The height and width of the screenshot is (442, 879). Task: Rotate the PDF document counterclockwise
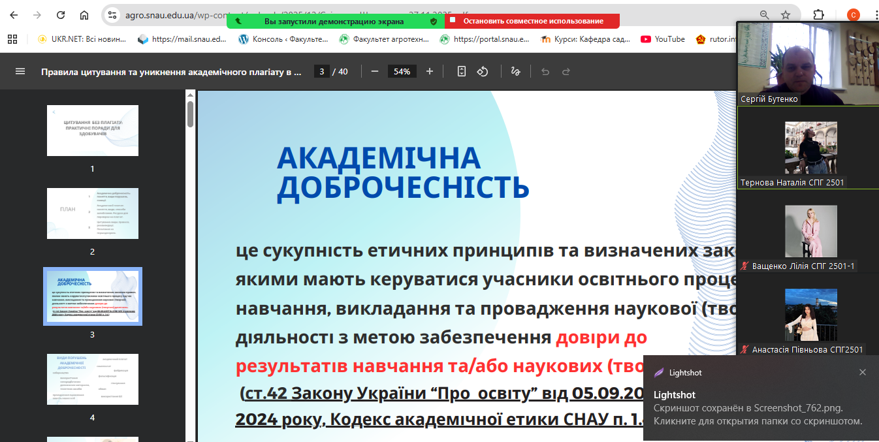click(x=483, y=72)
